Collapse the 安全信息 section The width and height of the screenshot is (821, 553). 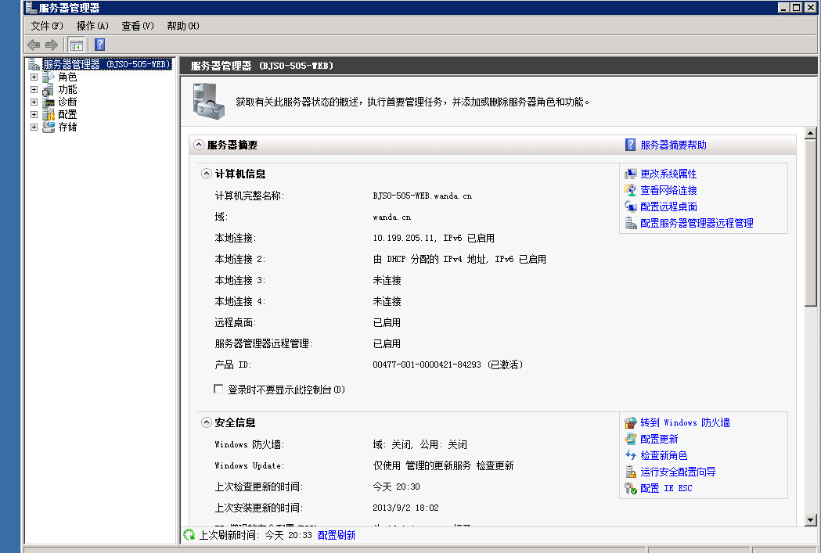pyautogui.click(x=207, y=422)
